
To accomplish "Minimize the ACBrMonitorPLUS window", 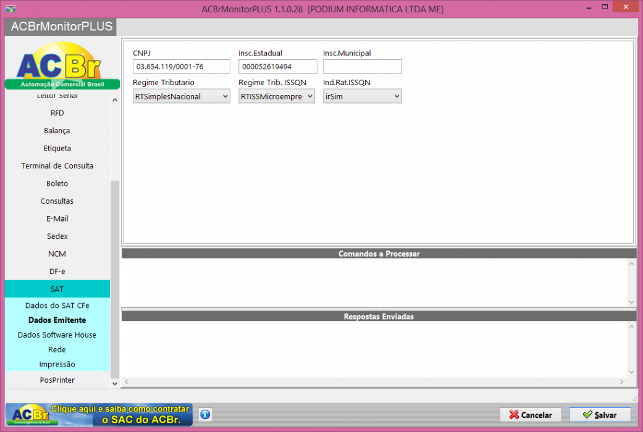I will (589, 7).
